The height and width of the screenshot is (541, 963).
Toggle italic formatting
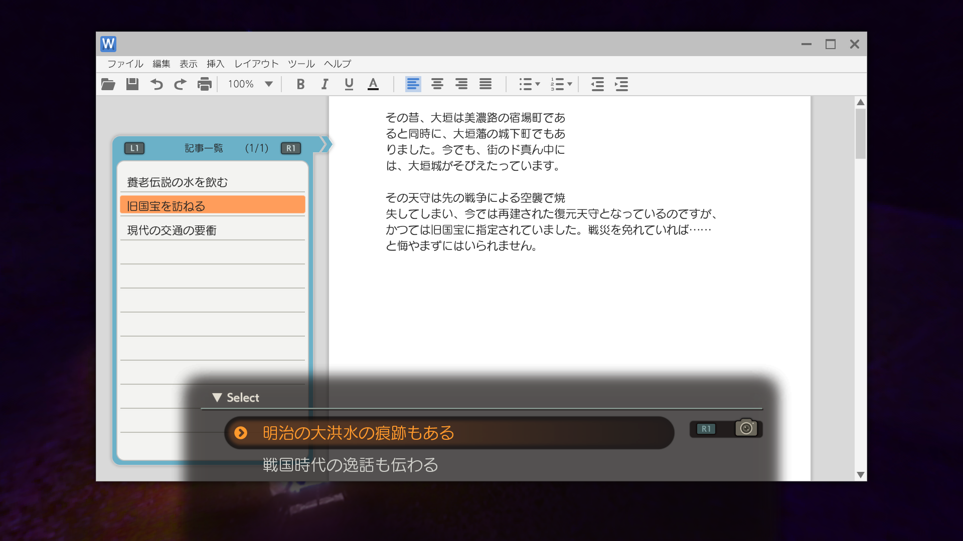pyautogui.click(x=325, y=84)
